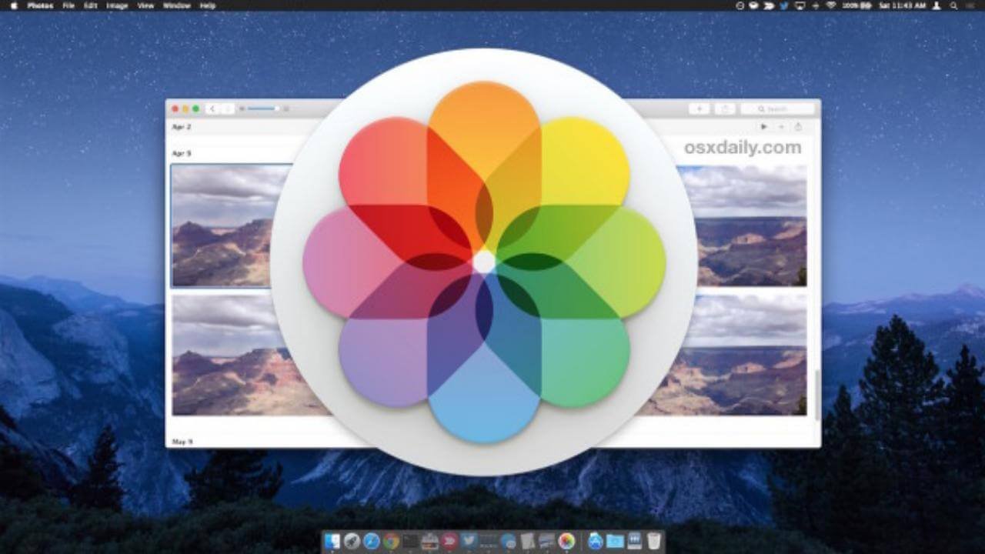Screen dimensions: 985x554
Task: Click the Sat 11:43 AM clock
Action: pyautogui.click(x=903, y=5)
